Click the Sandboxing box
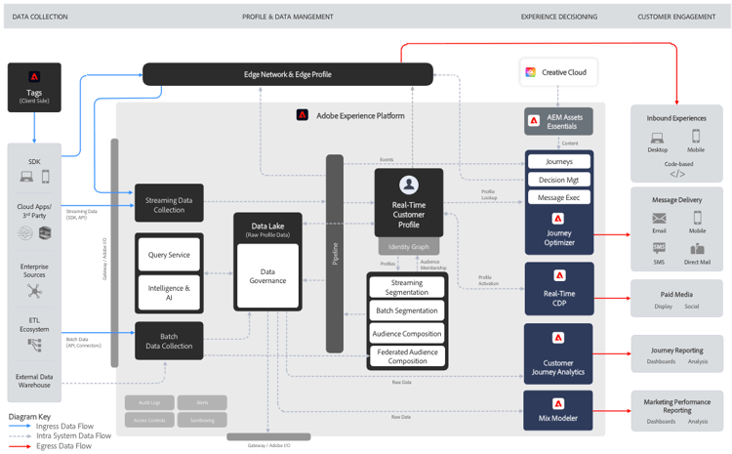 coord(202,420)
